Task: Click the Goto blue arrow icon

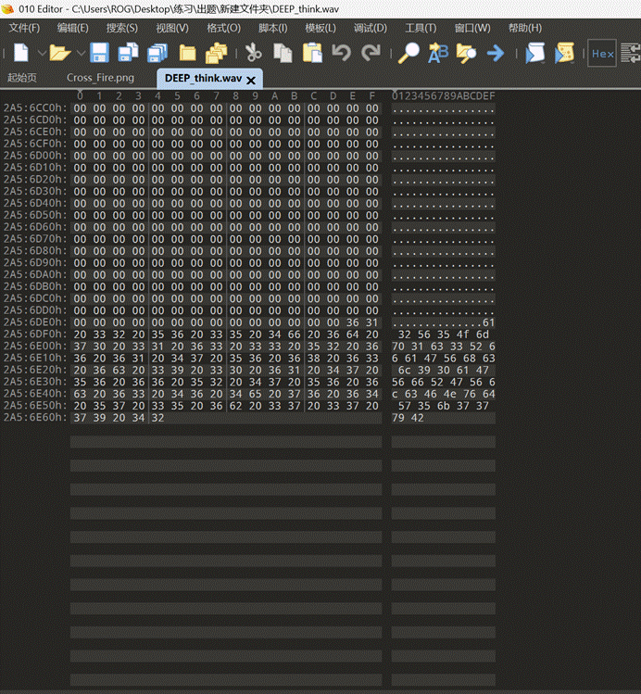Action: (x=496, y=53)
